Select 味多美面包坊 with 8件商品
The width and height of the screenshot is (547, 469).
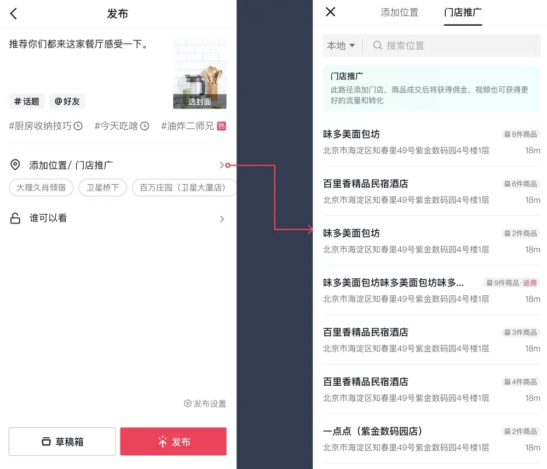[432, 142]
